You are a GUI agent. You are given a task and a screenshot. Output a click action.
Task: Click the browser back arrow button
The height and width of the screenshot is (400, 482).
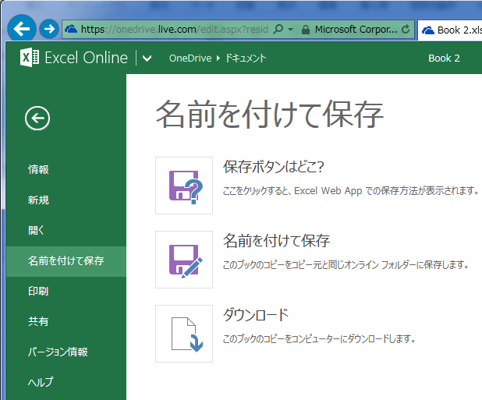click(x=22, y=29)
